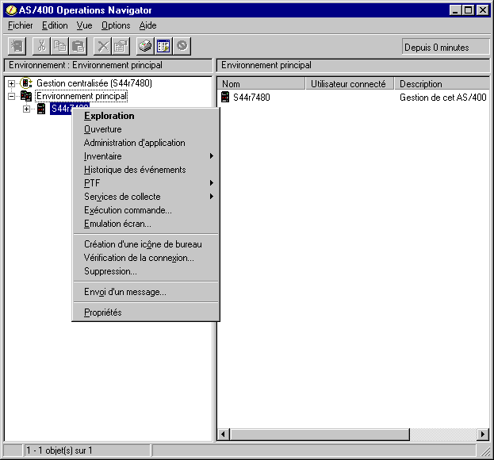Minimize the Operations Navigator window
Image resolution: width=494 pixels, height=460 pixels.
pos(454,10)
